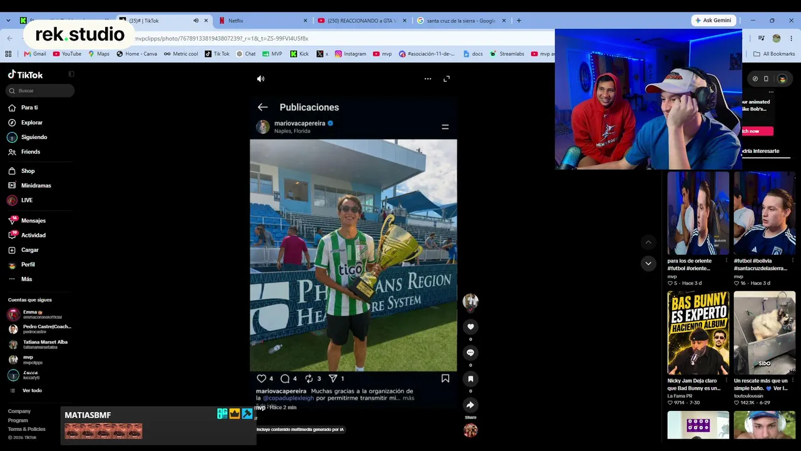The image size is (801, 451).
Task: Expand the Company footer section
Action: coord(19,412)
